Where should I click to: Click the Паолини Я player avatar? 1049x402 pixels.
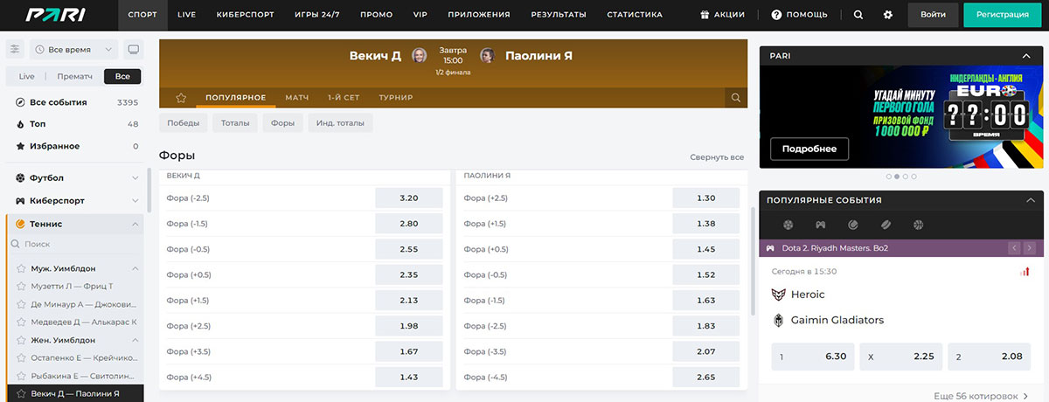tap(487, 56)
